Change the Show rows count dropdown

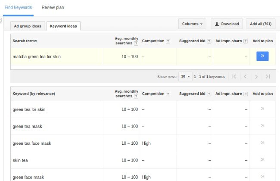(x=186, y=76)
